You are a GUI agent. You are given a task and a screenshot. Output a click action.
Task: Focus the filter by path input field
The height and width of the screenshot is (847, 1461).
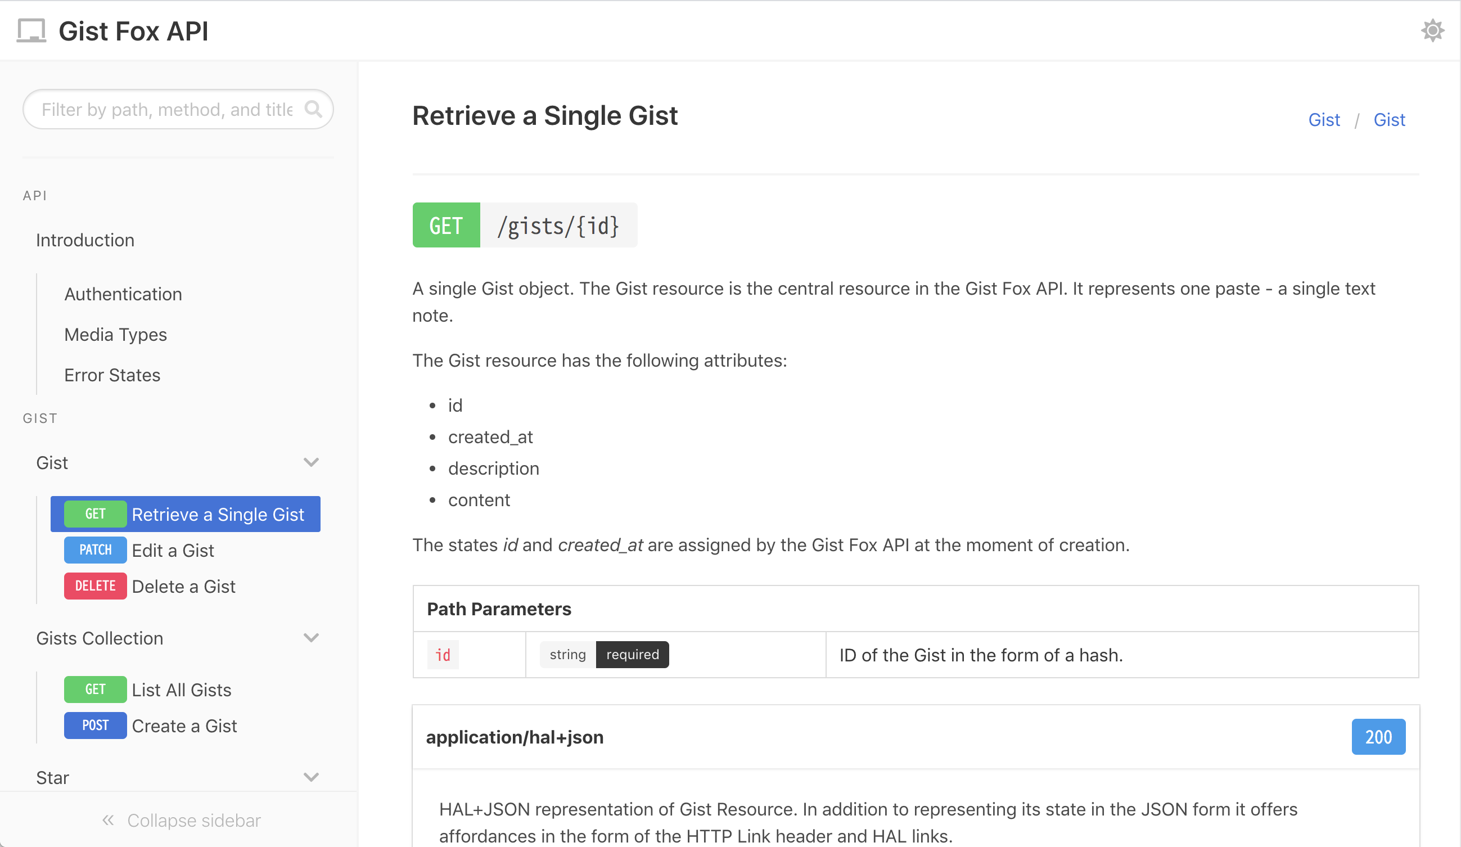click(178, 109)
